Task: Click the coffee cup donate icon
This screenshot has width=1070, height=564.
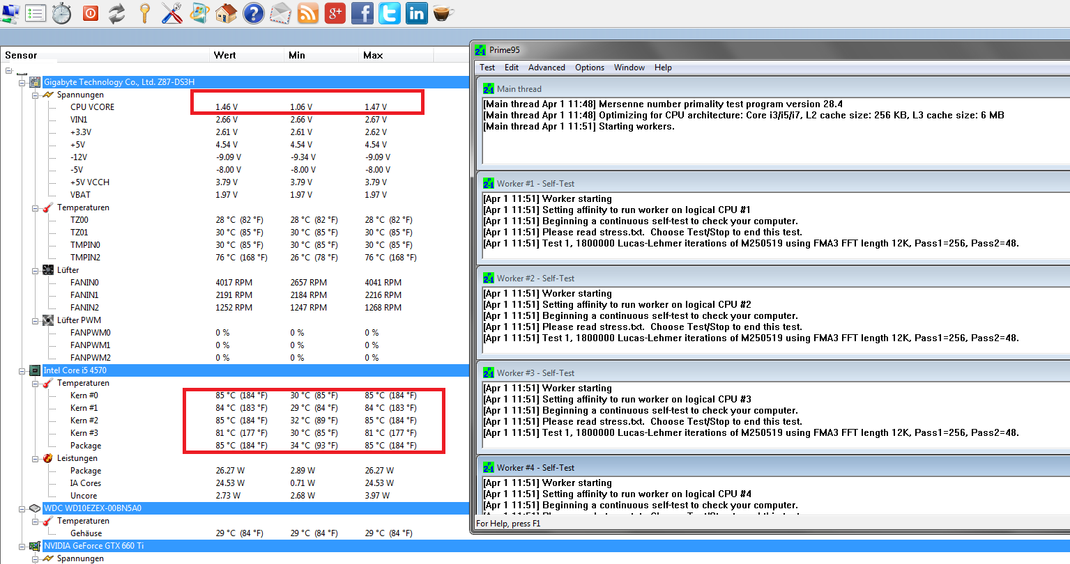Action: click(x=443, y=13)
